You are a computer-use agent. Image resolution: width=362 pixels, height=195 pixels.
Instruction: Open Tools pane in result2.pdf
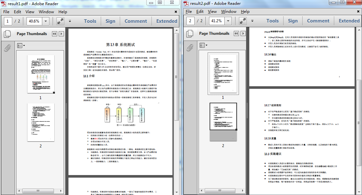pyautogui.click(x=273, y=21)
